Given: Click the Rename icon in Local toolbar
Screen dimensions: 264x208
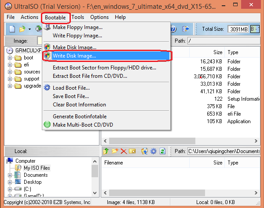Looking at the screenshot, I should (132, 151).
